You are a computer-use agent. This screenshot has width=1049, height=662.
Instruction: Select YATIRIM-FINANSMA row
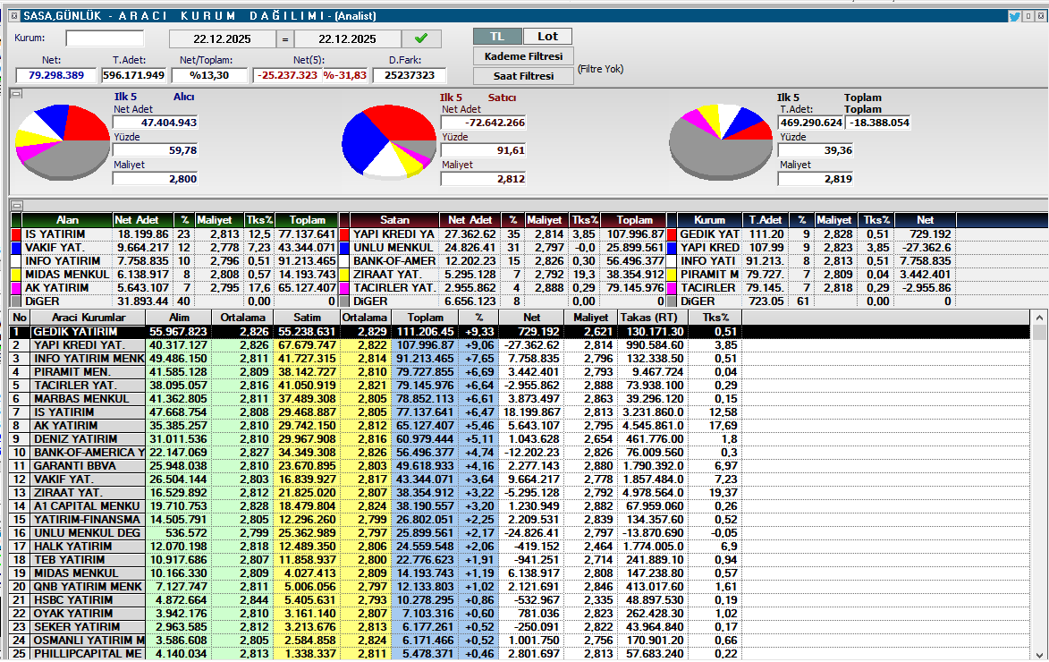520,520
